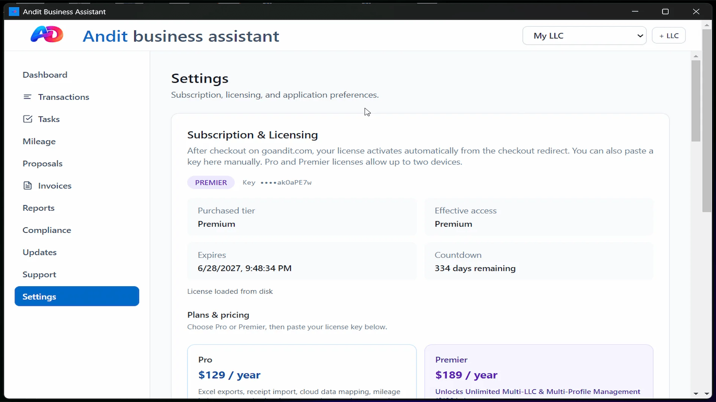Go to the Support page
Screen dimensions: 716x402
click(39, 274)
